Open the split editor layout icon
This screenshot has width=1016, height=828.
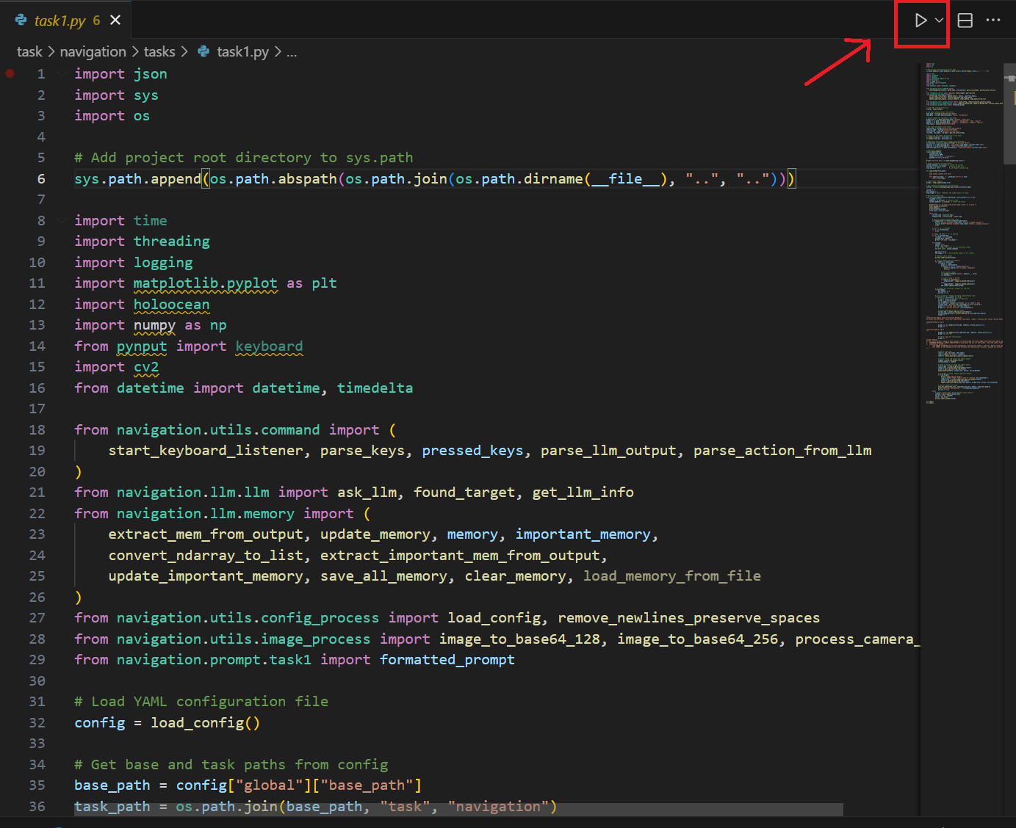pyautogui.click(x=965, y=21)
